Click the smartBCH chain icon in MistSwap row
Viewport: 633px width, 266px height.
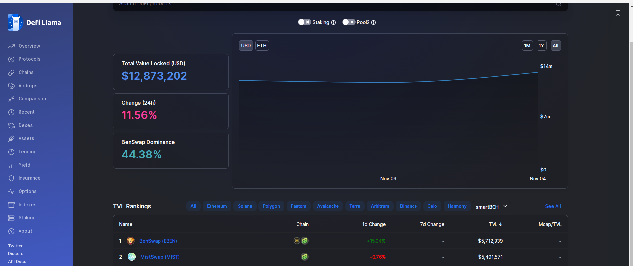(x=305, y=257)
